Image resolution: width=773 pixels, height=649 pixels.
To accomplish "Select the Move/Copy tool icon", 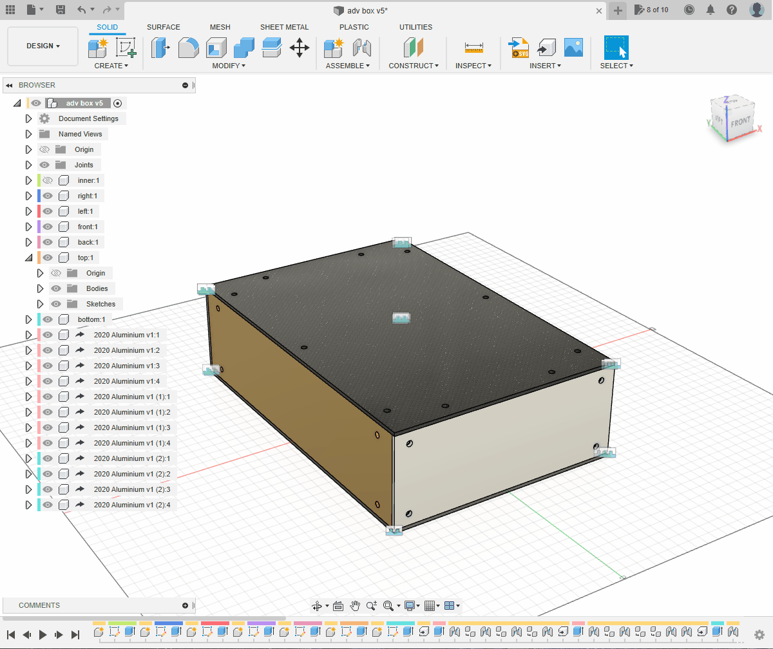I will click(299, 48).
